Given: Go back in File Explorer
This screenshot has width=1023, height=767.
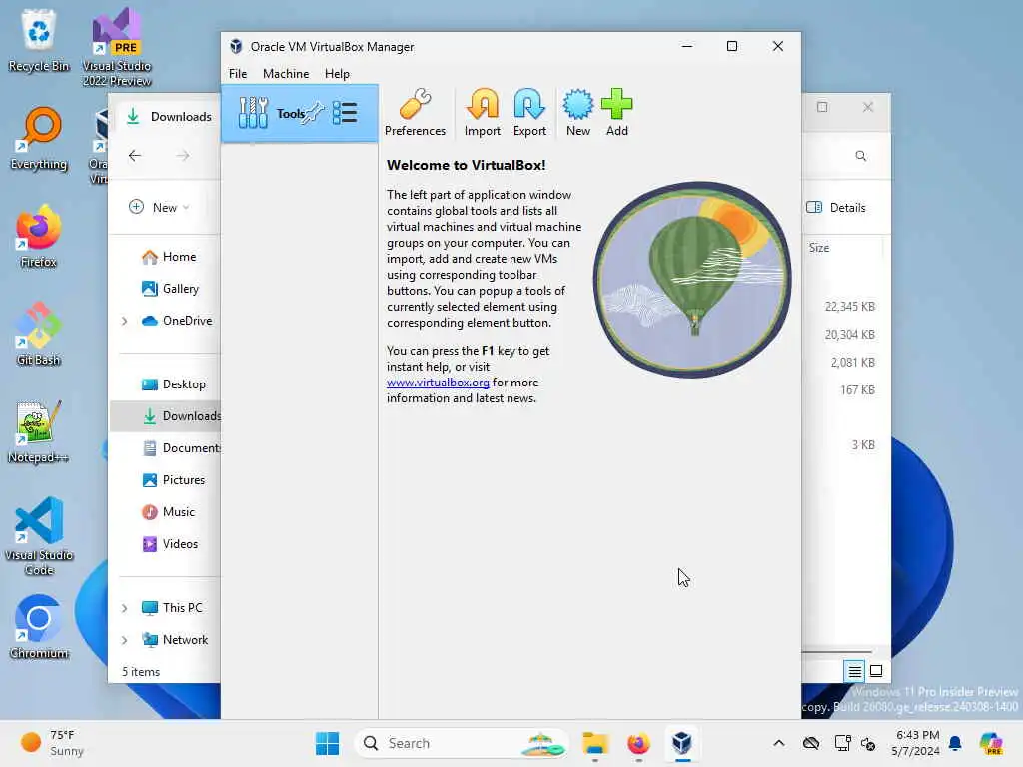Looking at the screenshot, I should tap(135, 155).
